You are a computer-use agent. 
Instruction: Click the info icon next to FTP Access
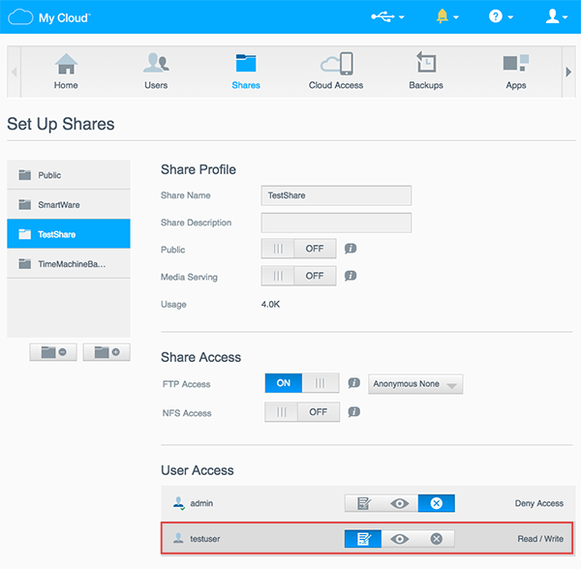click(x=353, y=383)
